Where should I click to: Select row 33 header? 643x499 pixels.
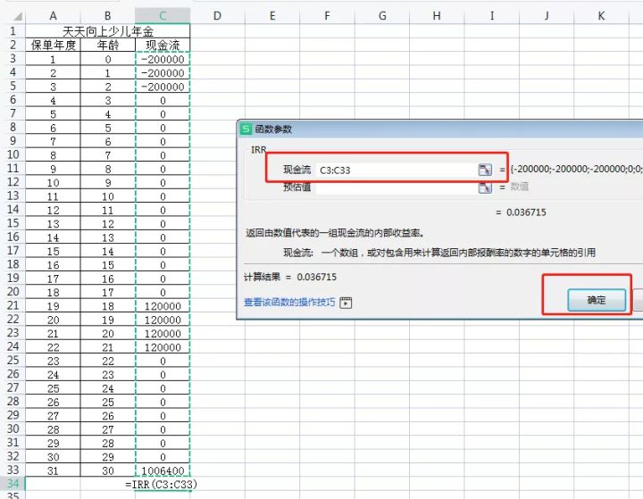(x=13, y=470)
